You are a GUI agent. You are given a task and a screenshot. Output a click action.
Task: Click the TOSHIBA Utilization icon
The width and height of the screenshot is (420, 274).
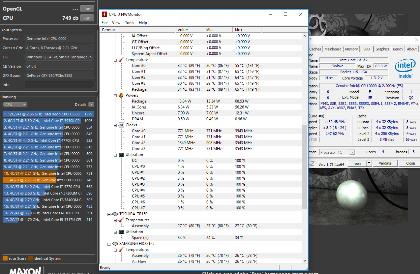click(121, 232)
